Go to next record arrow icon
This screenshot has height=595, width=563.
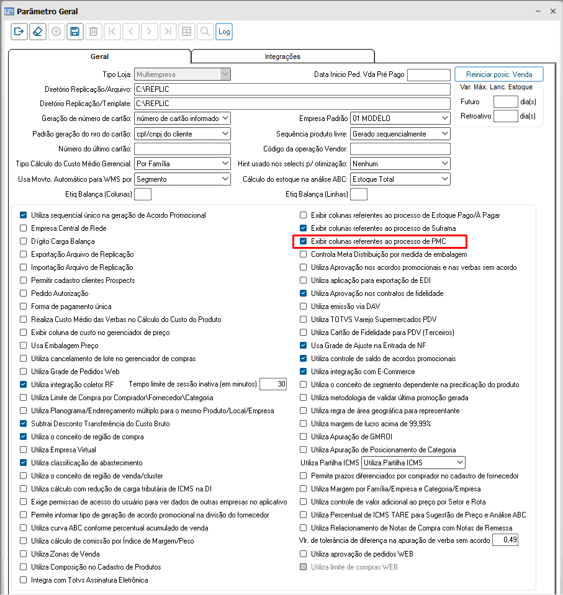coord(149,32)
